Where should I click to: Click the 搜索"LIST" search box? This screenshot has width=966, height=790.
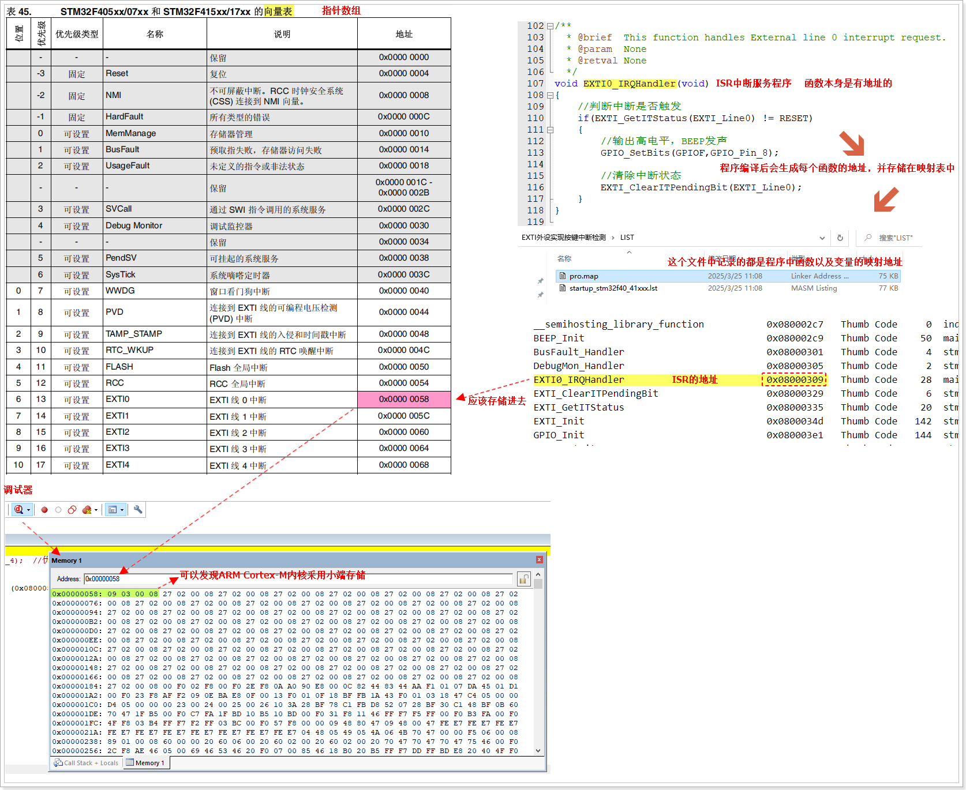[x=889, y=238]
